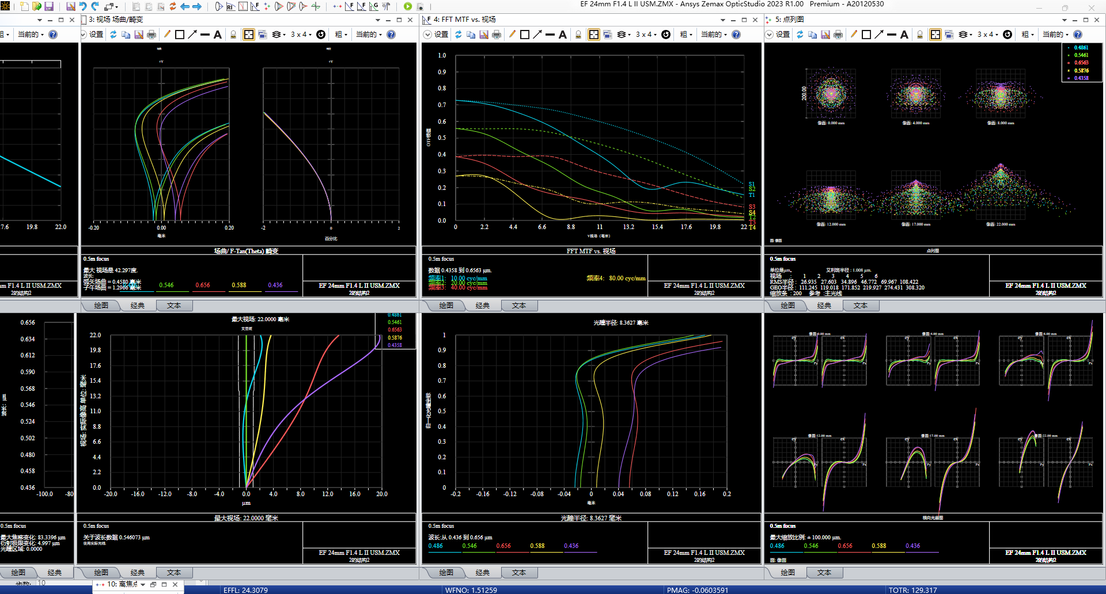Screen dimensions: 1106x594
Task: Click 设置 settings button in Spot Diagram window
Action: 783,35
